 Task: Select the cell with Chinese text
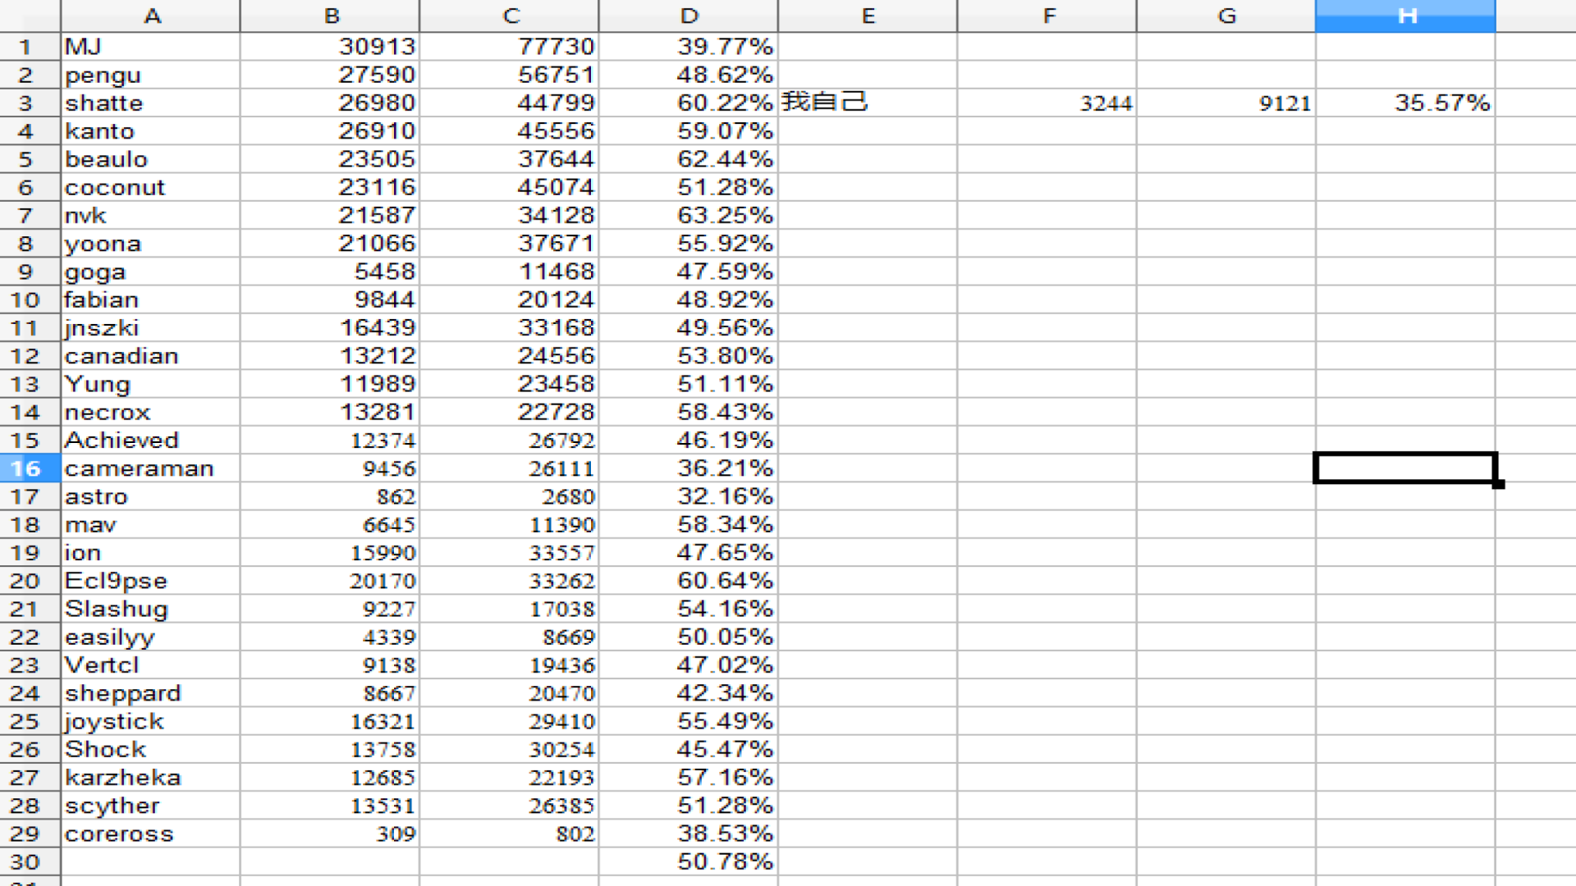tap(868, 103)
